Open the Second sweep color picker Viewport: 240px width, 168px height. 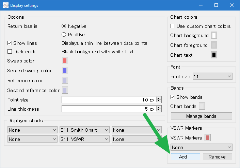(x=65, y=71)
